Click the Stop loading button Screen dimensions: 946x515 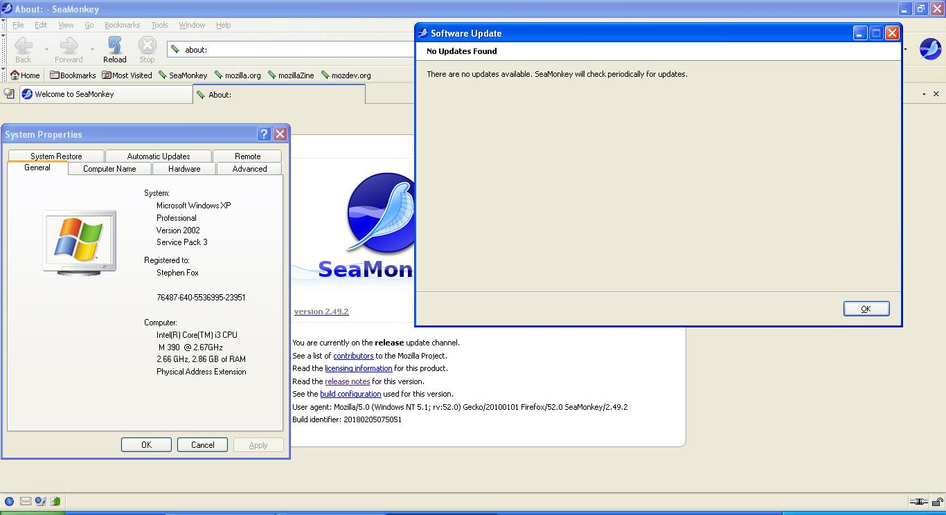click(147, 49)
